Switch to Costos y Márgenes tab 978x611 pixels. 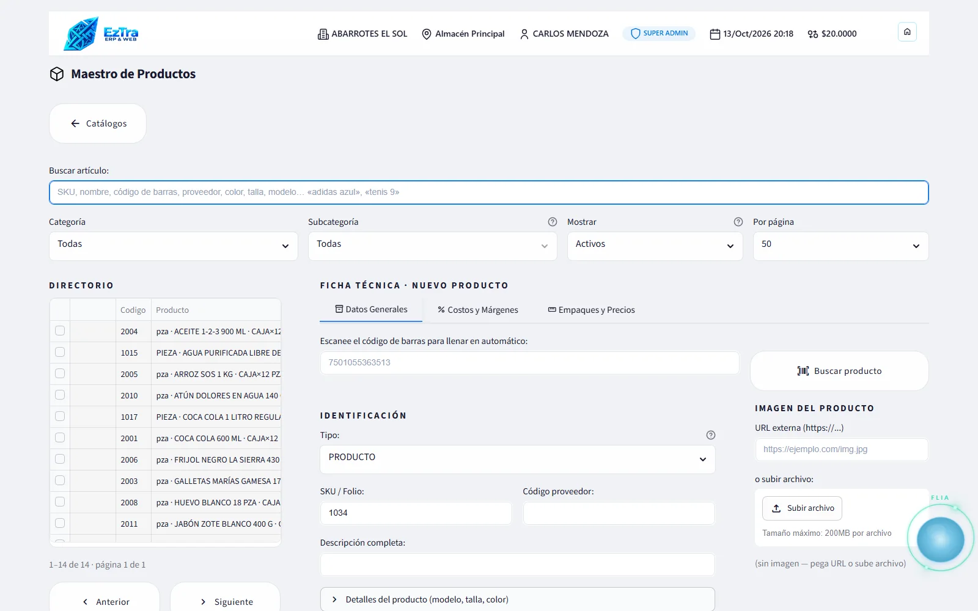tap(478, 310)
